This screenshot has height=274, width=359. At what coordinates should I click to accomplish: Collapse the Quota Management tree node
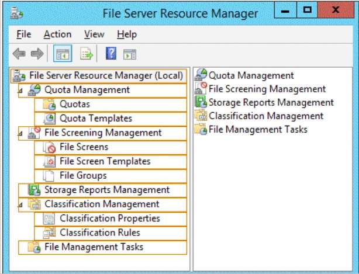[20, 91]
